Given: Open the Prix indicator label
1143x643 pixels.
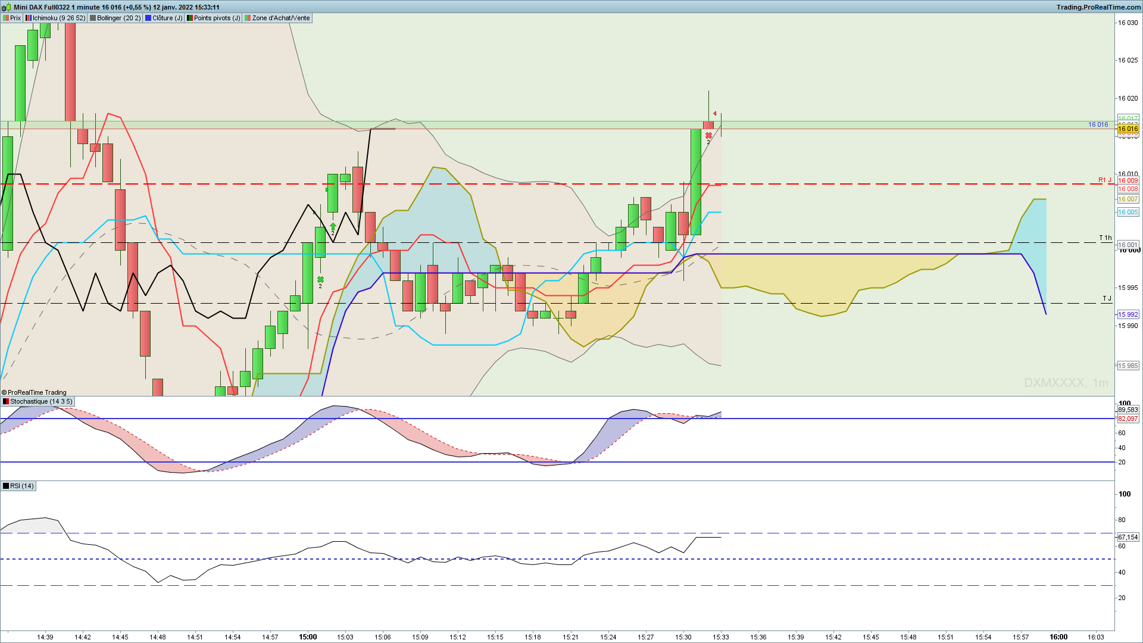Looking at the screenshot, I should (12, 18).
